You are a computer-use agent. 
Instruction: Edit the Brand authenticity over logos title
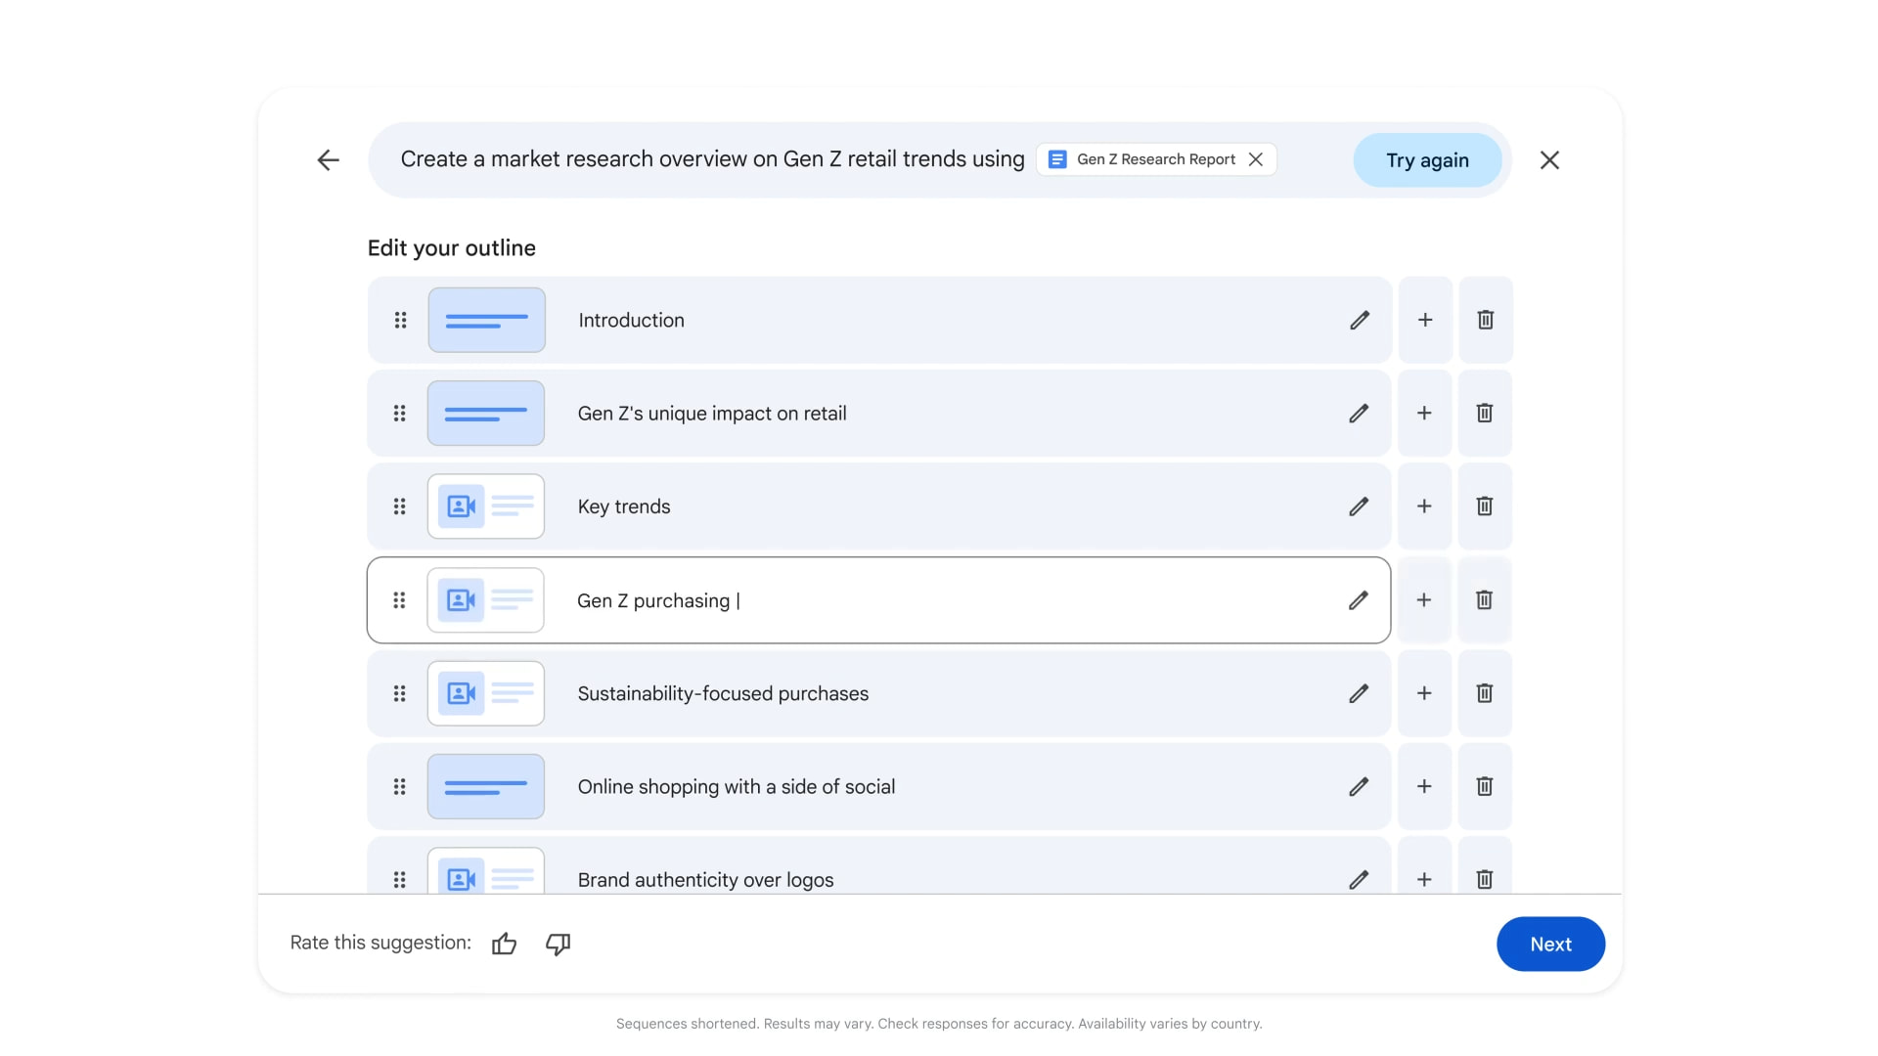tap(1359, 879)
